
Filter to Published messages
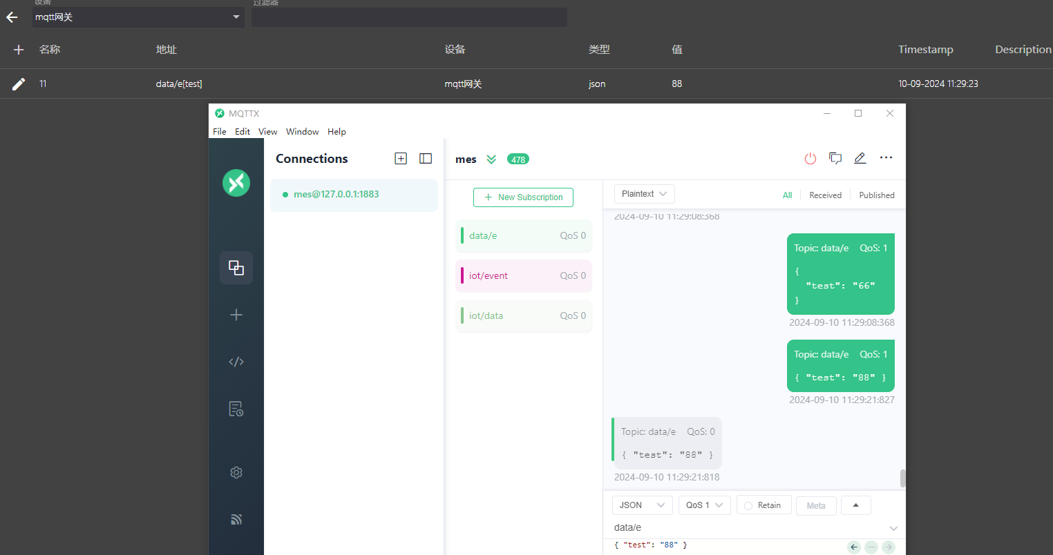pos(877,195)
